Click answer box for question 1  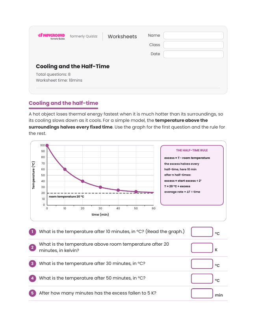(202, 232)
